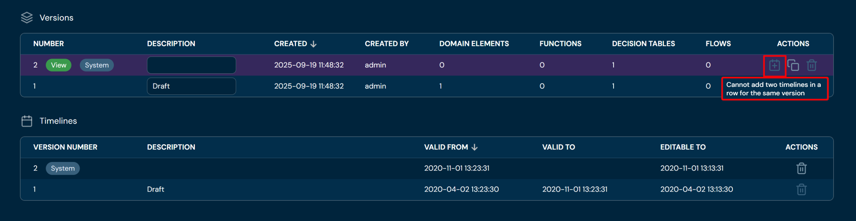Click the Decision Tables column header
Viewport: 856px width, 221px height.
point(643,44)
